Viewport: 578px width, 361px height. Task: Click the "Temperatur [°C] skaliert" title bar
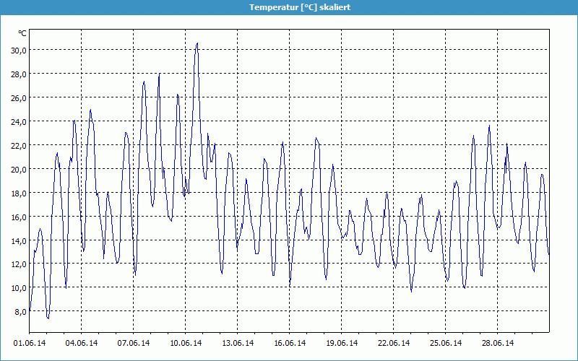pos(289,7)
